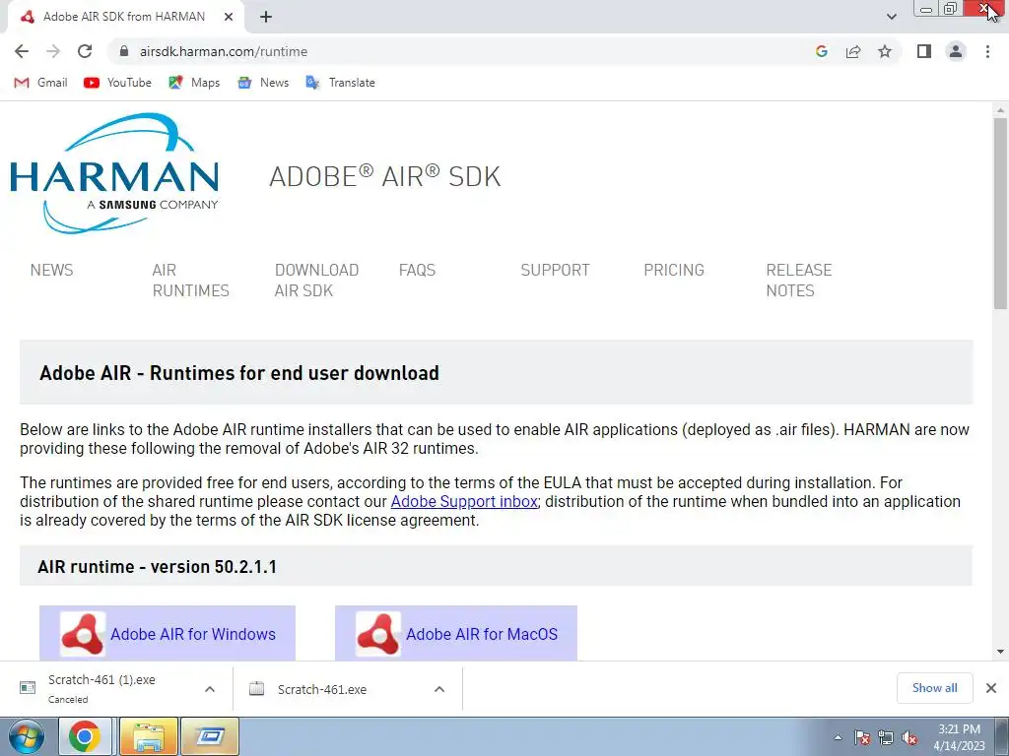Open the AIR RUNTIMES navigation item
Screen dimensions: 1009x756
point(190,281)
